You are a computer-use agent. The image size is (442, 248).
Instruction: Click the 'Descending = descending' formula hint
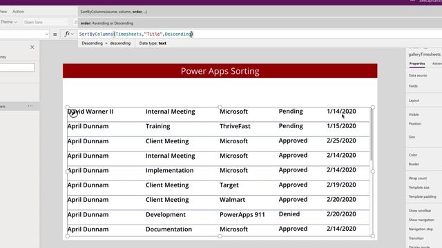point(106,43)
